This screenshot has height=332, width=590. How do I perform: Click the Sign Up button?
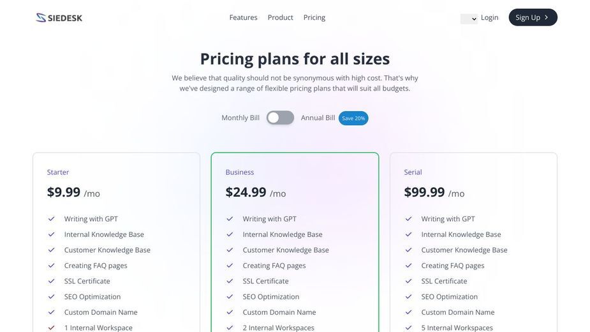point(533,17)
